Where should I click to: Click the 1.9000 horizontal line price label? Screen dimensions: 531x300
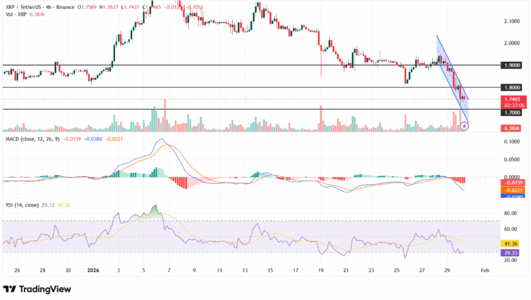pyautogui.click(x=512, y=65)
